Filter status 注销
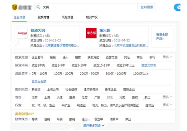Viewport: 187px width, 131px height. [47, 119]
